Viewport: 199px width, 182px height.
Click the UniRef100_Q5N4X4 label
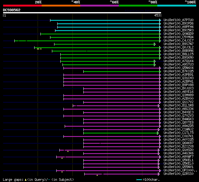pos(178,68)
